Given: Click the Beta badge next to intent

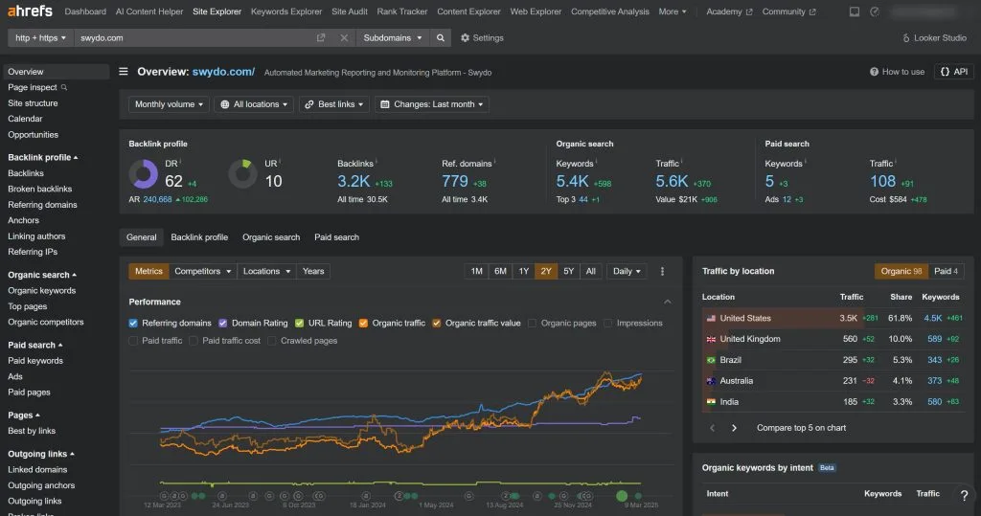Looking at the screenshot, I should click(827, 468).
